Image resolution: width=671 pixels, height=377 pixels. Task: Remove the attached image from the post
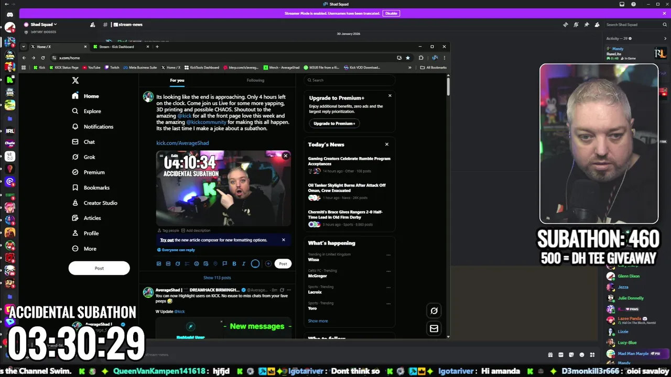[x=285, y=156]
